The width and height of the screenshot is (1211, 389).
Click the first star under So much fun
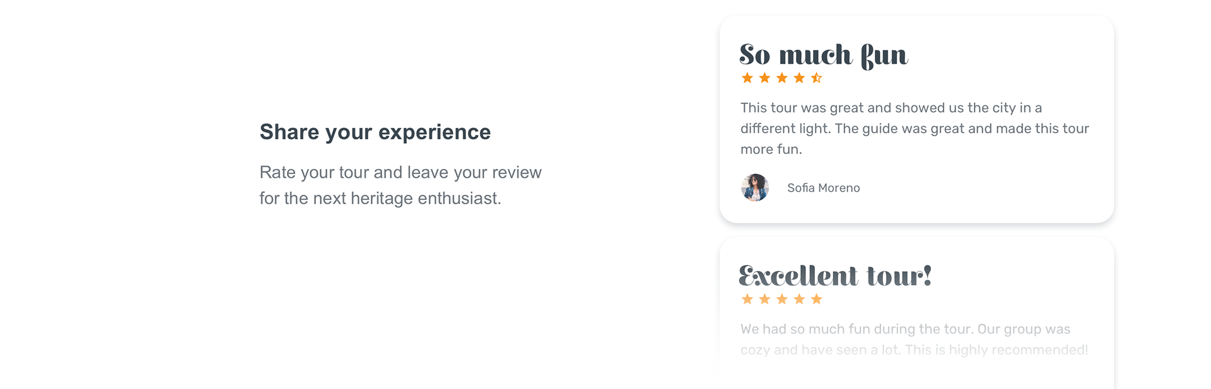pyautogui.click(x=747, y=78)
